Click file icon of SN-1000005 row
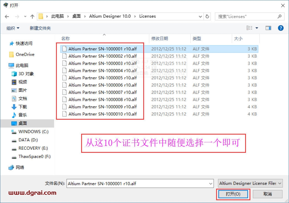The width and height of the screenshot is (289, 203). point(64,78)
